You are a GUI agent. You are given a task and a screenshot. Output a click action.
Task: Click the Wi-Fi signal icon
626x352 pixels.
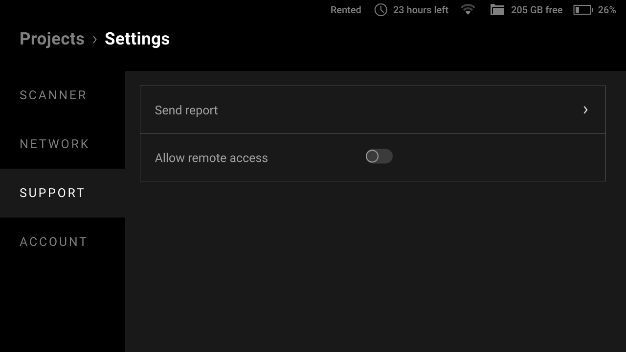click(468, 9)
